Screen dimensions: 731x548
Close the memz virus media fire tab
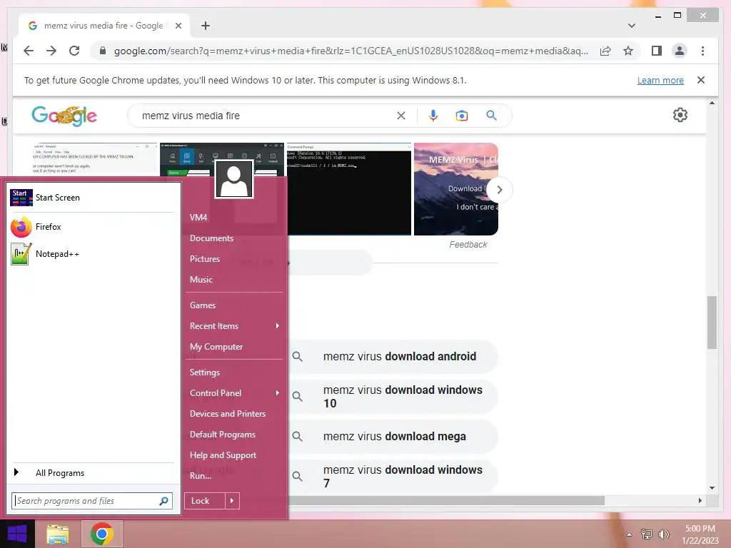178,26
